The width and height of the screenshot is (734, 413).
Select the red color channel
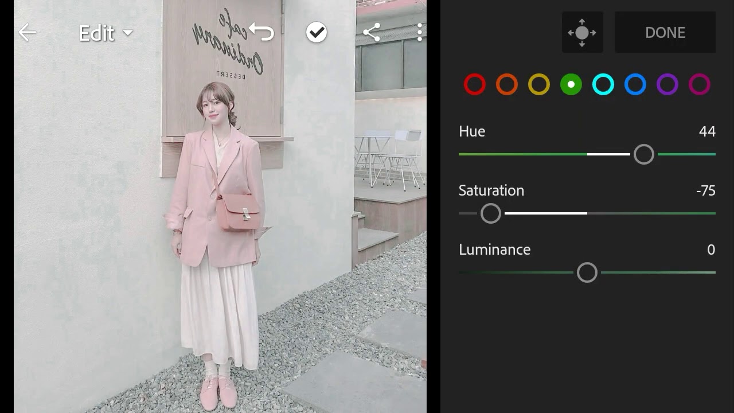(x=475, y=85)
